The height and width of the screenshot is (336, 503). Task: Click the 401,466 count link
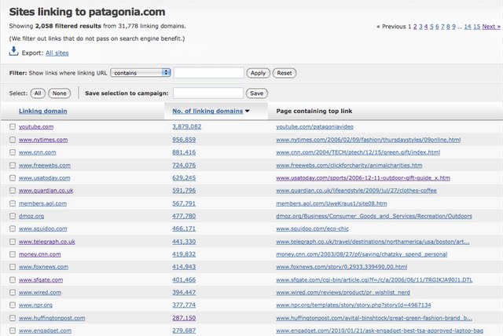(x=184, y=279)
